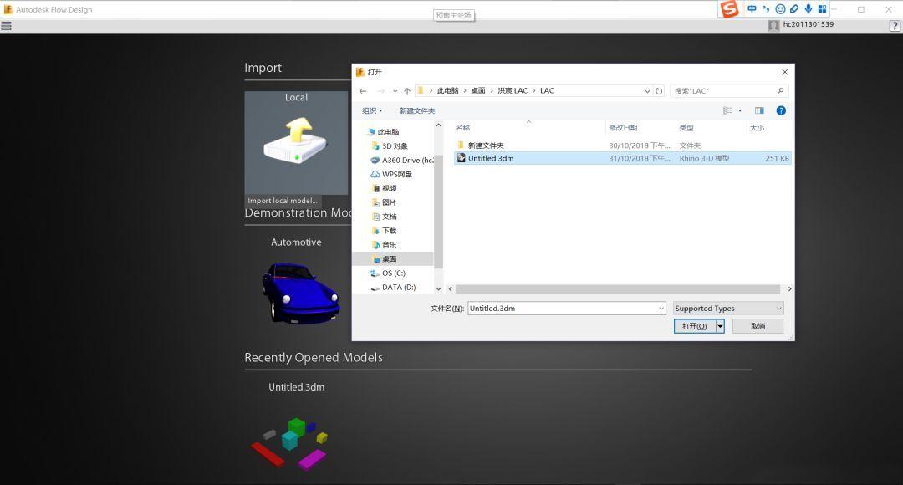Click the Sogou input S icon

coord(729,9)
